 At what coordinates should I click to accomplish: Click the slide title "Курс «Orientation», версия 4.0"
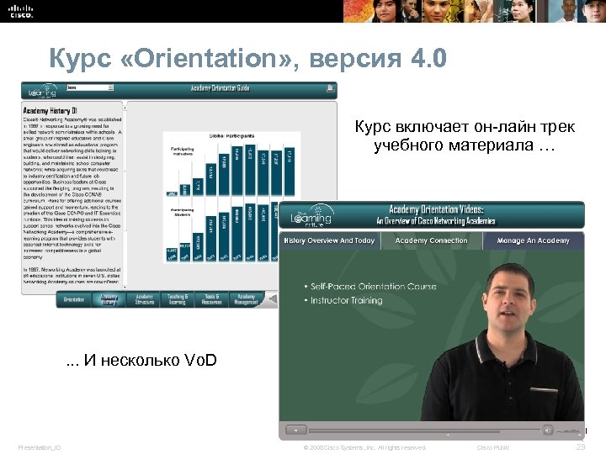click(248, 58)
